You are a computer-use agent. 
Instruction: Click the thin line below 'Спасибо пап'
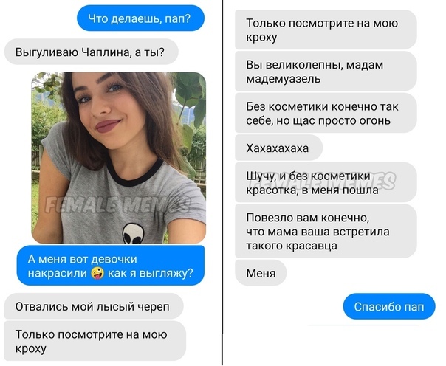(364, 325)
